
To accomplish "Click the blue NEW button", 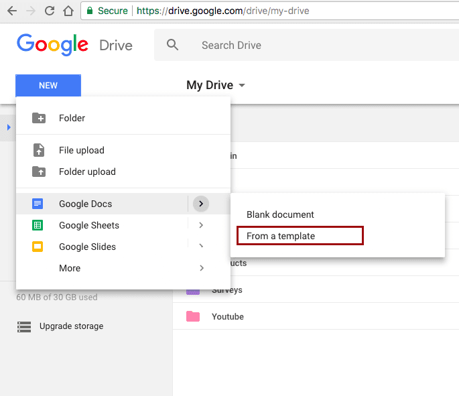I will tap(48, 86).
